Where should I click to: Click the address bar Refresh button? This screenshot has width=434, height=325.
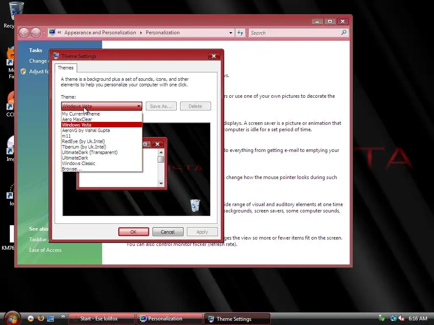tap(240, 33)
